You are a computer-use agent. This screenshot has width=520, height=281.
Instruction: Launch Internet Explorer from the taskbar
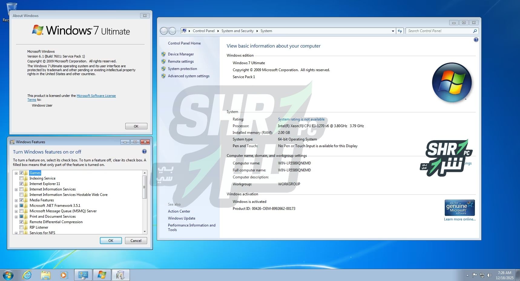[x=27, y=275]
